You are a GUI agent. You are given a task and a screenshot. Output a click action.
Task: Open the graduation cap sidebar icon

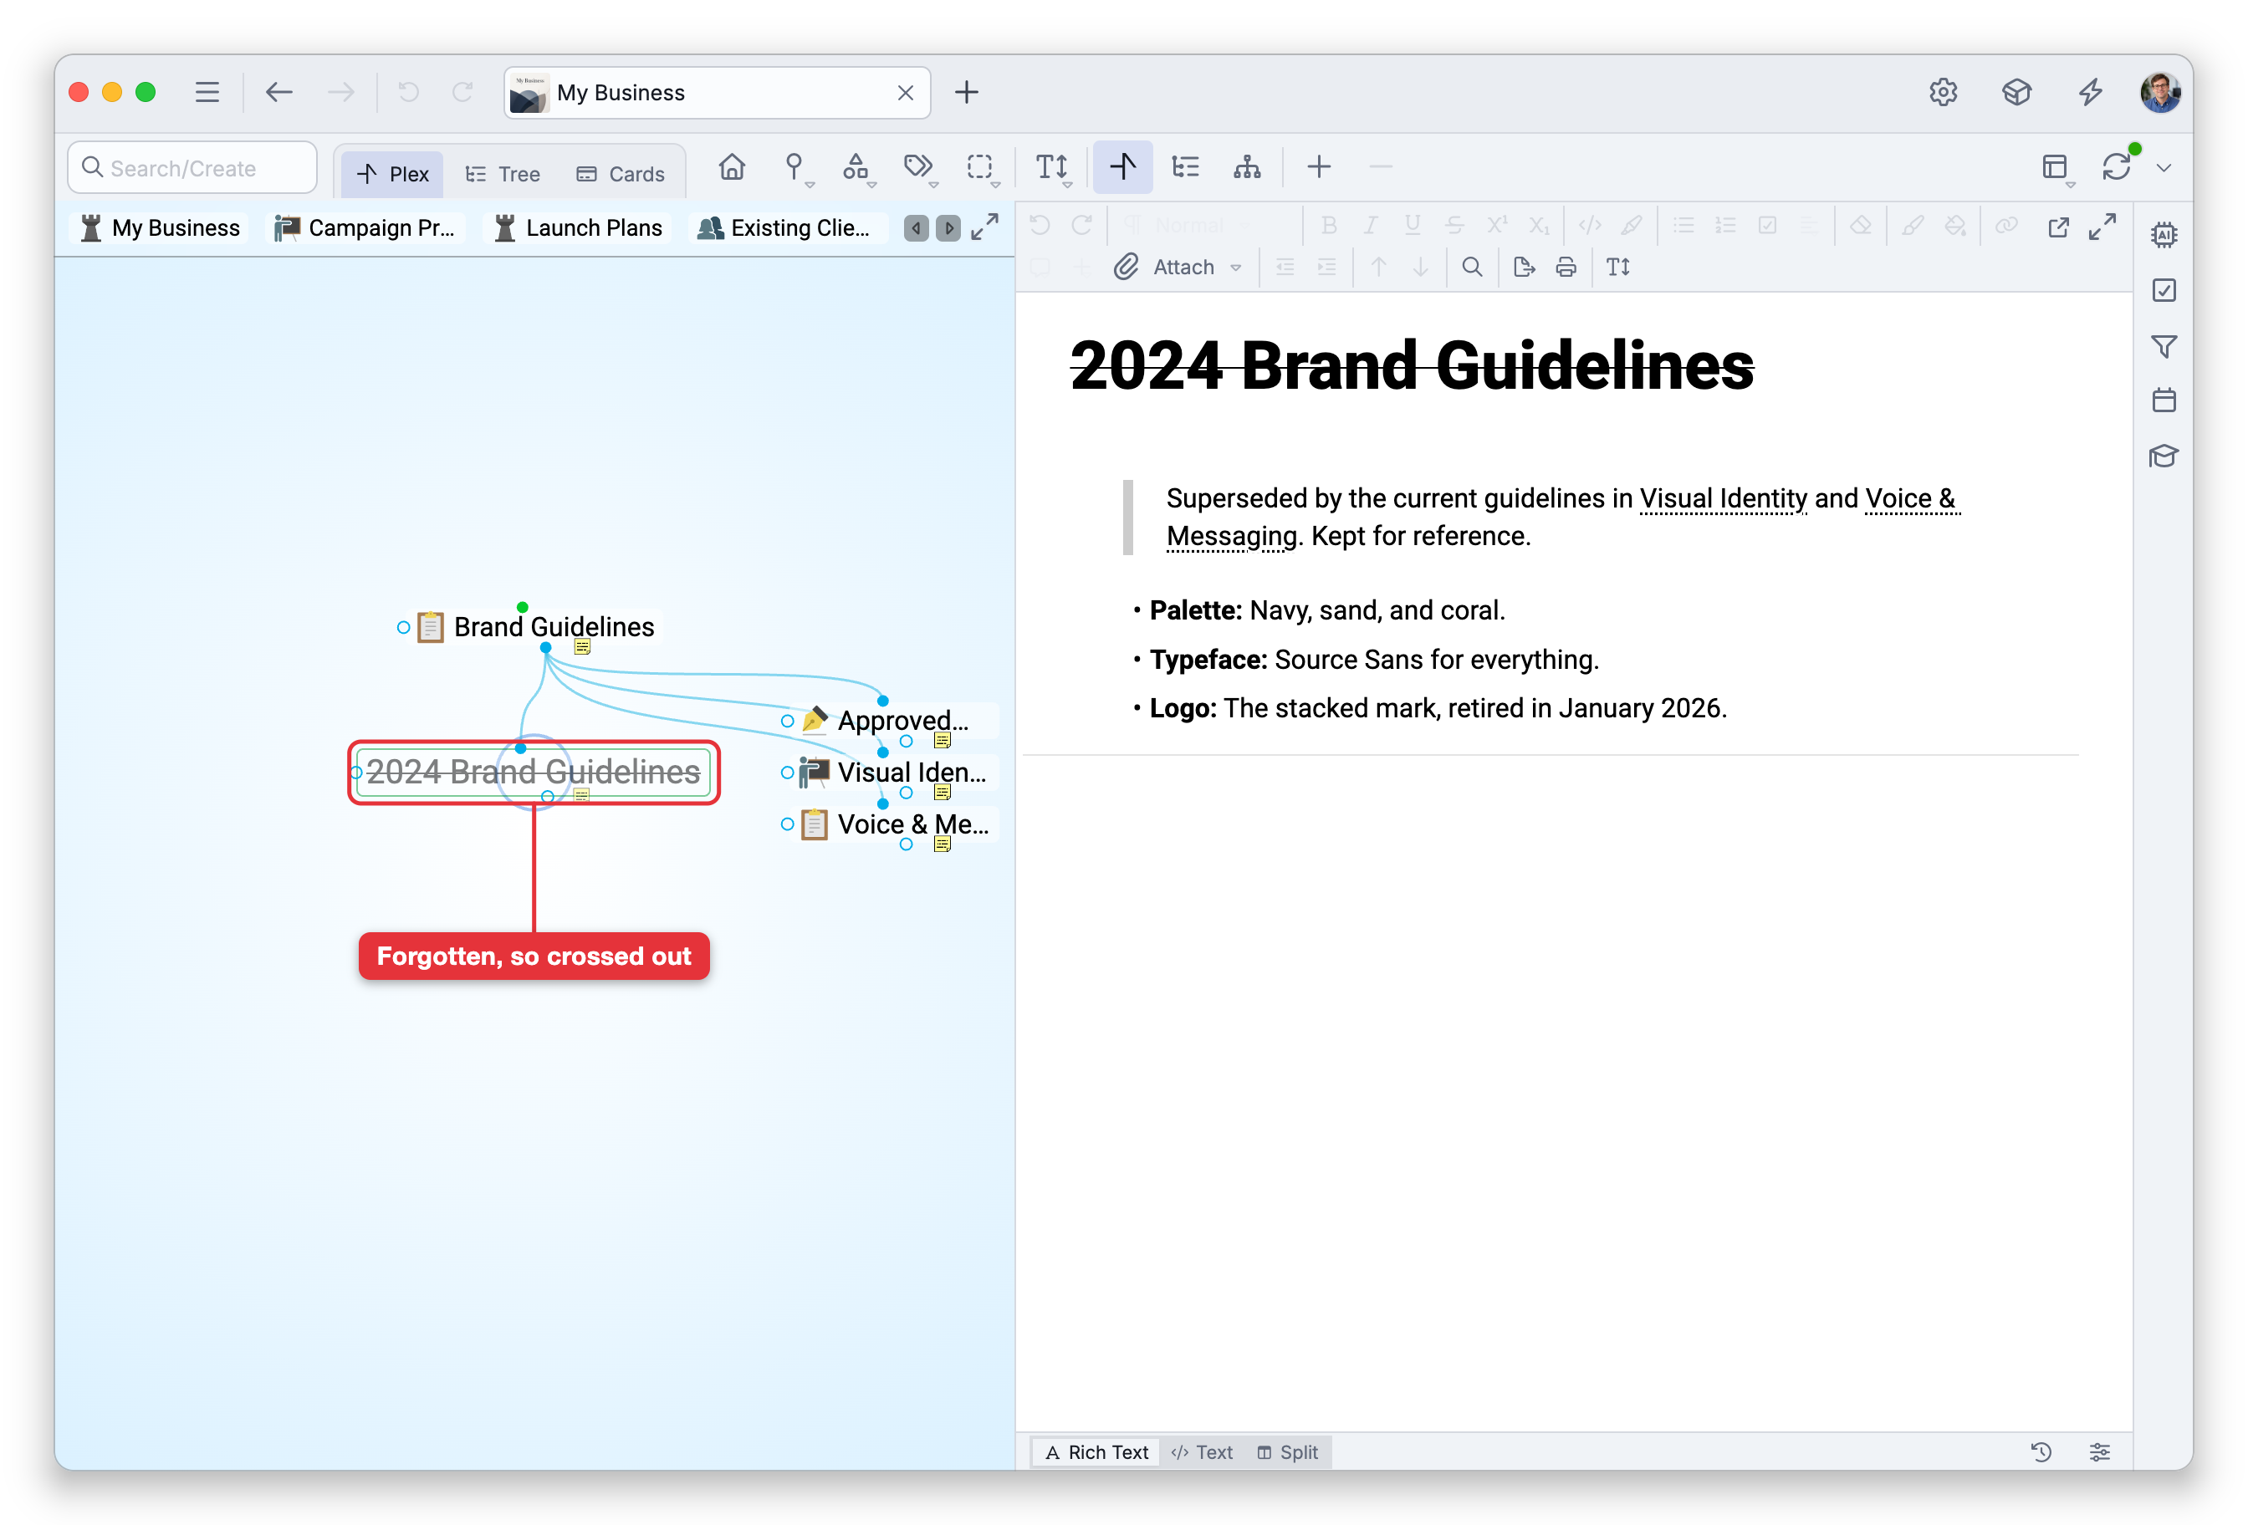(x=2165, y=456)
